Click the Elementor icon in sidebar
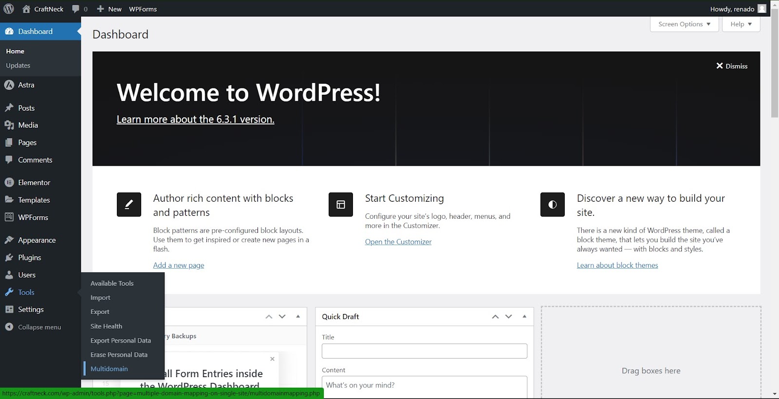This screenshot has width=779, height=399. coord(9,182)
